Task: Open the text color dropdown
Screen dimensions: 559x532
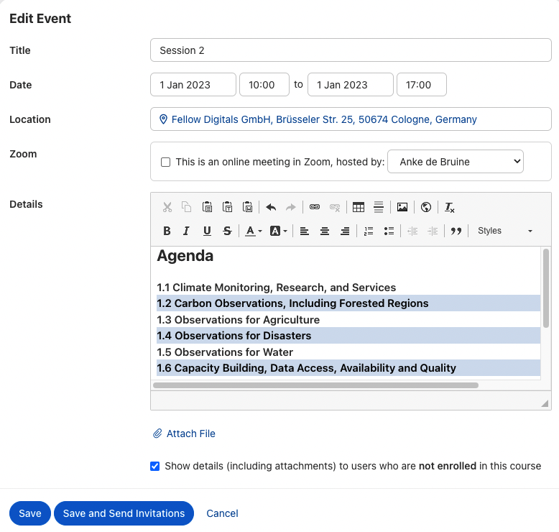Action: point(254,231)
